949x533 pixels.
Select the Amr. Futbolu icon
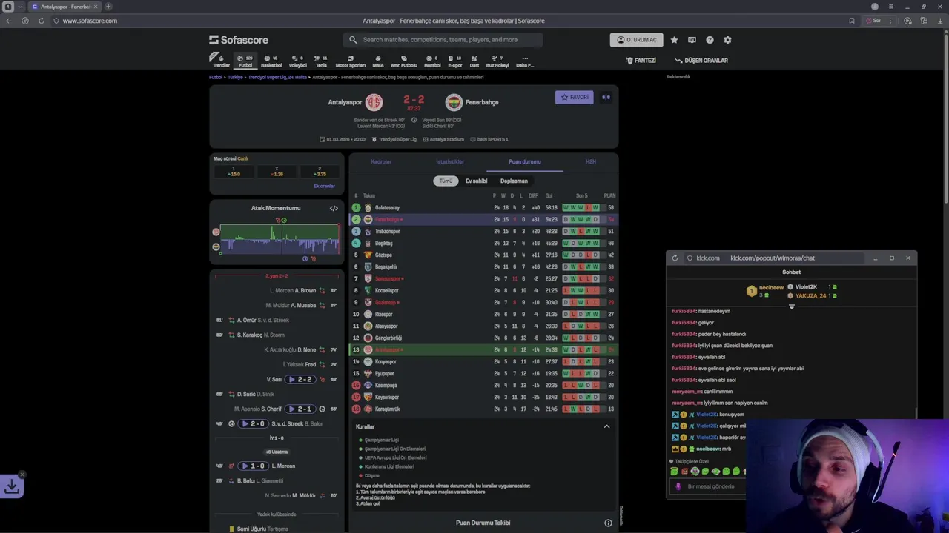(404, 61)
